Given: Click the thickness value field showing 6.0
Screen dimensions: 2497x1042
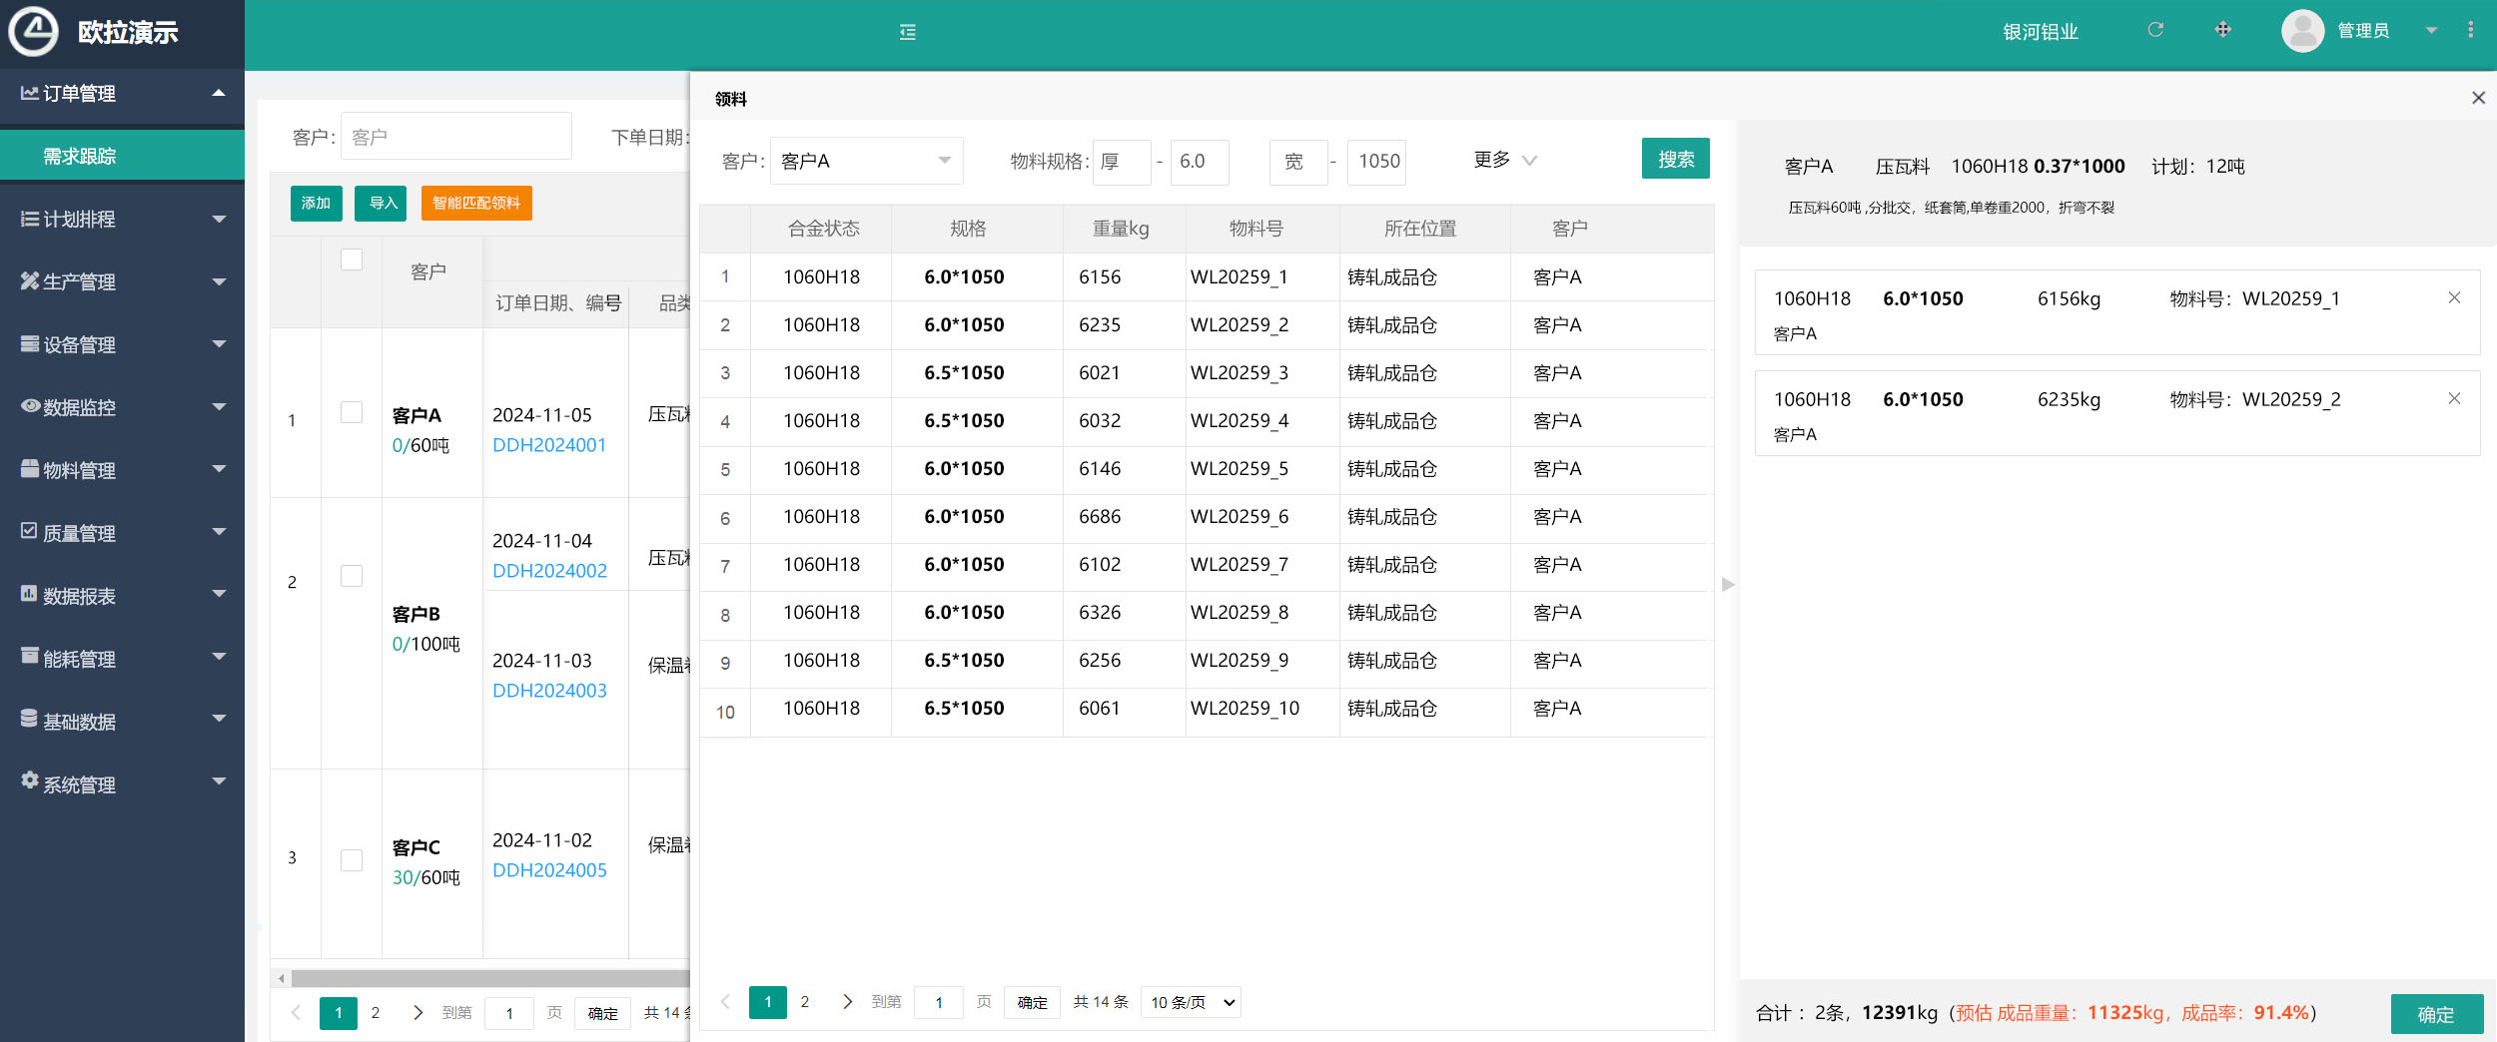Looking at the screenshot, I should [1200, 161].
